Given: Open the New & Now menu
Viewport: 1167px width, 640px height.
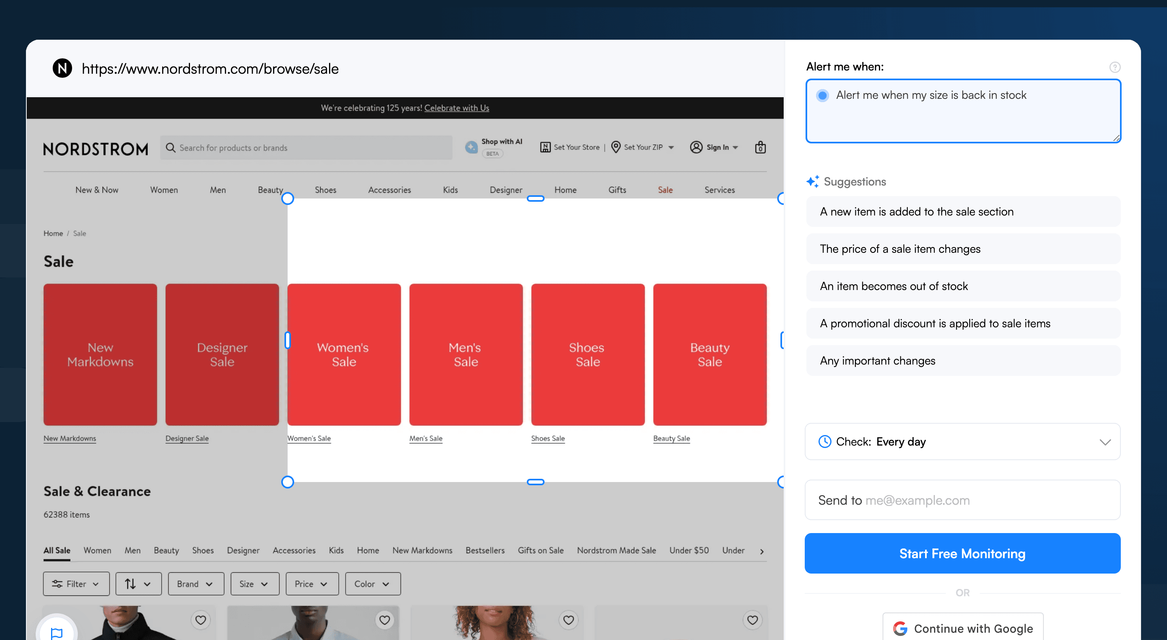Looking at the screenshot, I should click(x=96, y=190).
